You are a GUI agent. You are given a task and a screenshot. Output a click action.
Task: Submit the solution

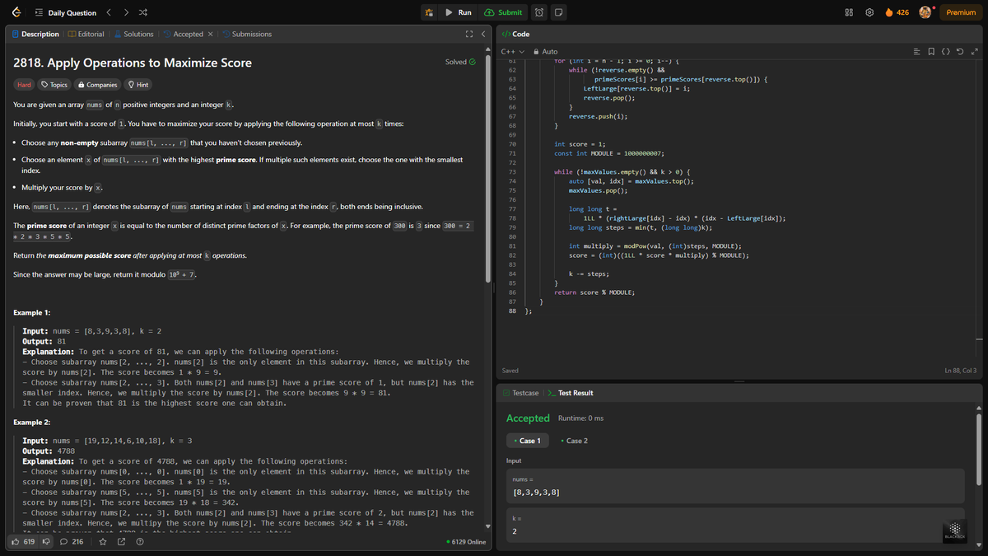coord(503,12)
